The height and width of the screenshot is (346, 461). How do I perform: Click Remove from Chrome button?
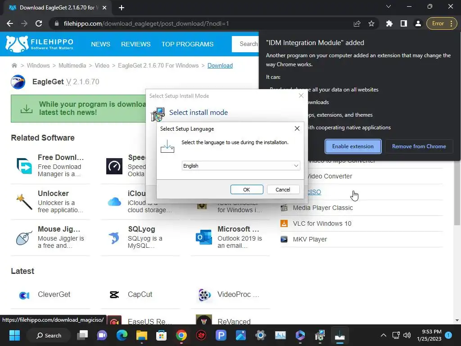pyautogui.click(x=419, y=146)
